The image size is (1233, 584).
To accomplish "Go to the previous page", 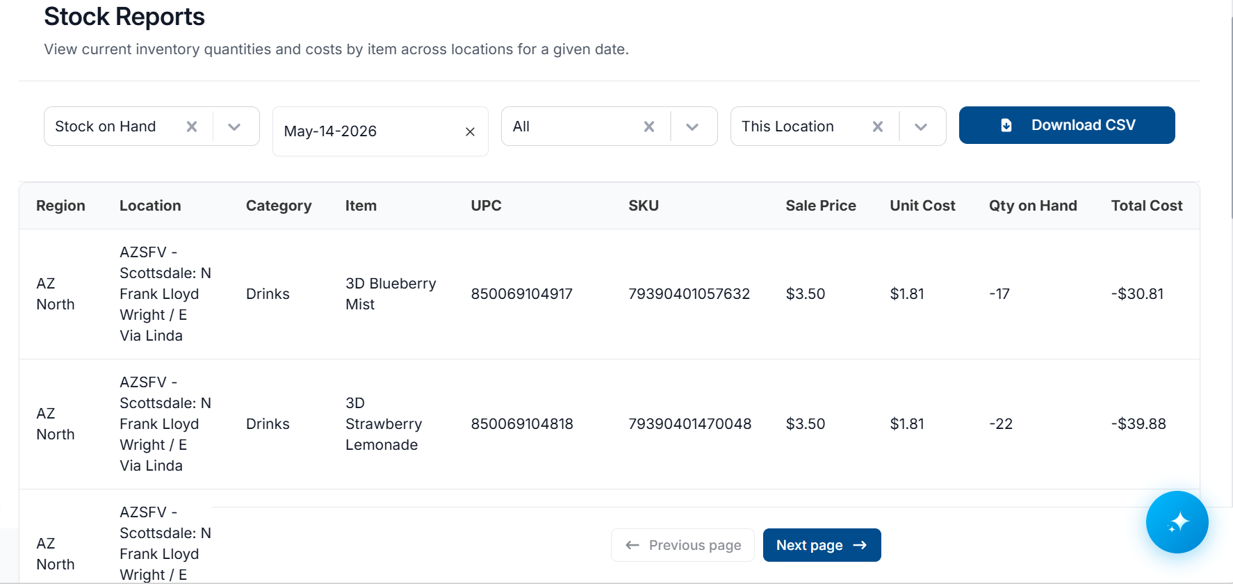I will 683,545.
